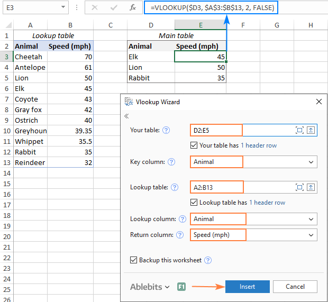Select column E header
This screenshot has width=328, height=302.
pyautogui.click(x=201, y=25)
